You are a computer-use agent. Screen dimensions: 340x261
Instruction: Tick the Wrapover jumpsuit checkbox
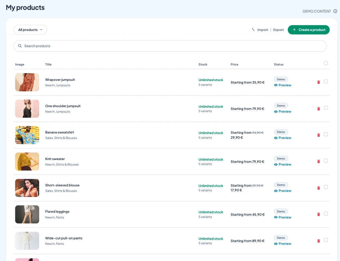click(x=326, y=81)
